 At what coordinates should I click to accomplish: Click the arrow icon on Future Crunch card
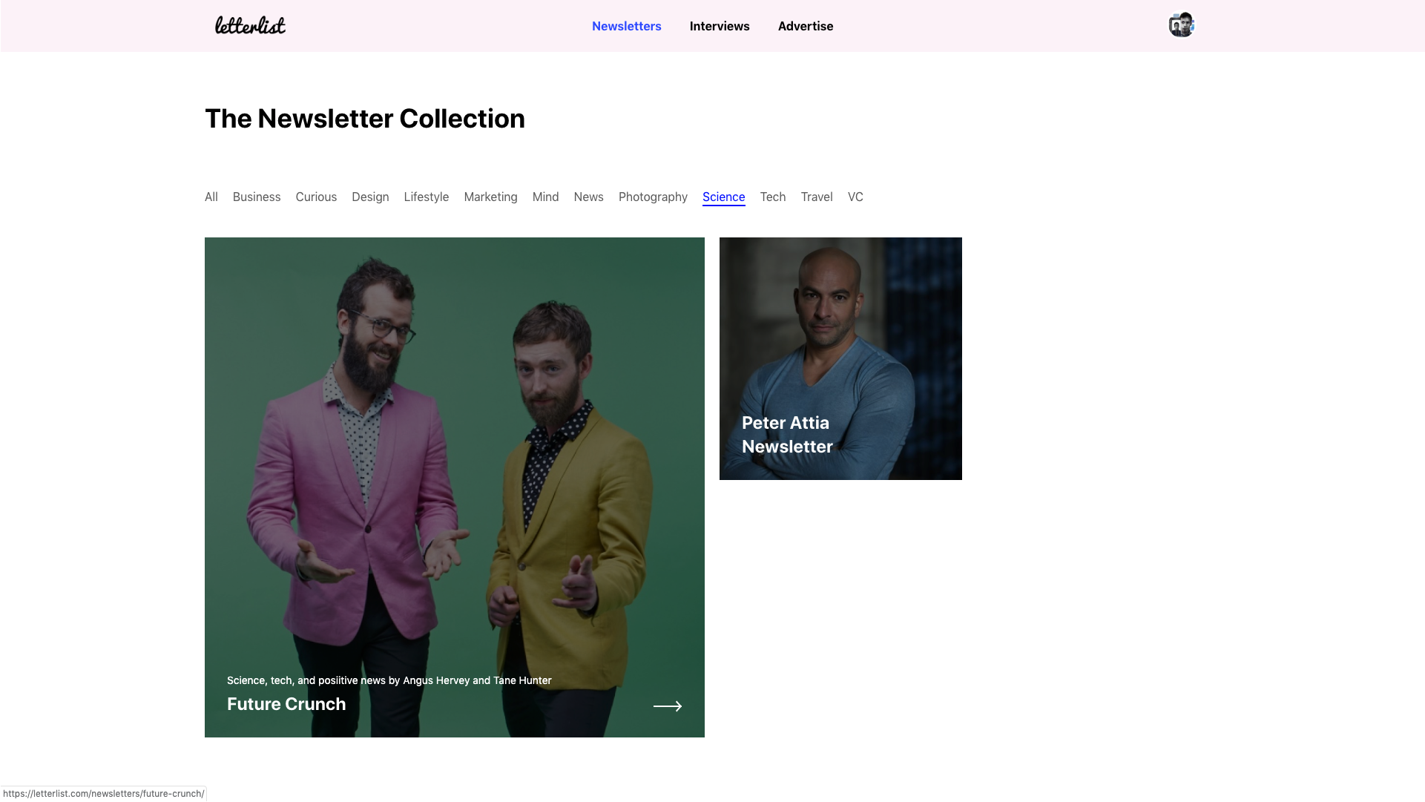[668, 705]
